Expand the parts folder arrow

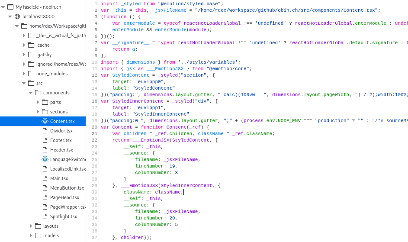click(38, 102)
